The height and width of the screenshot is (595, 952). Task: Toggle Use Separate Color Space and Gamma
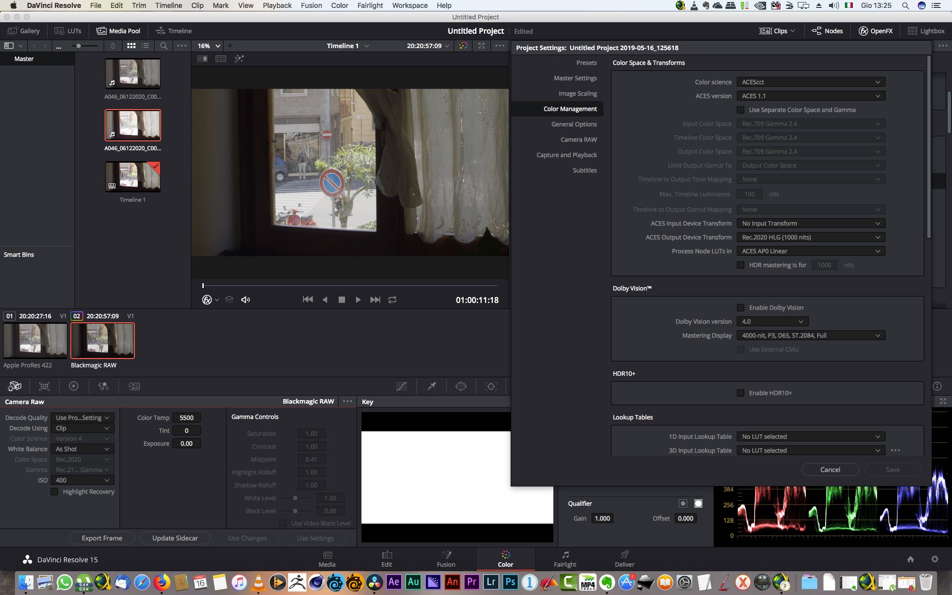pyautogui.click(x=740, y=110)
